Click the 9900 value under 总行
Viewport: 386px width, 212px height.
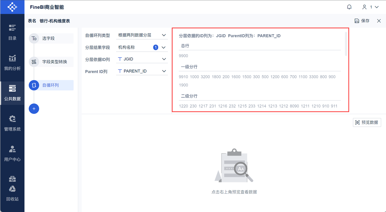coord(183,56)
